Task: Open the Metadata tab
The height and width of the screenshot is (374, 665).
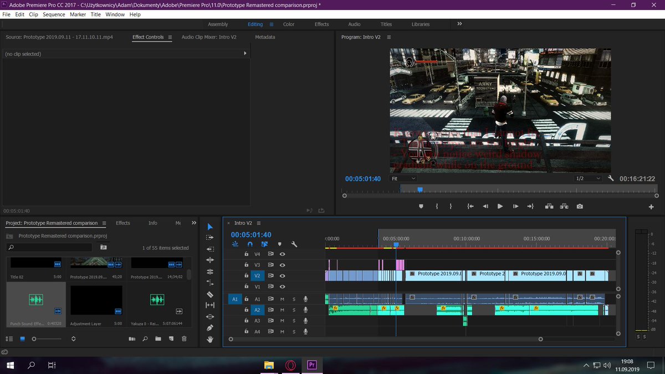Action: coord(265,37)
